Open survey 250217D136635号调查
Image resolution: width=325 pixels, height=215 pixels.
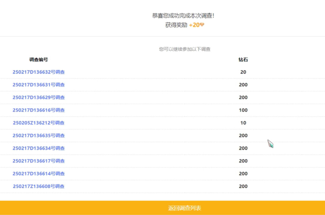click(x=38, y=135)
